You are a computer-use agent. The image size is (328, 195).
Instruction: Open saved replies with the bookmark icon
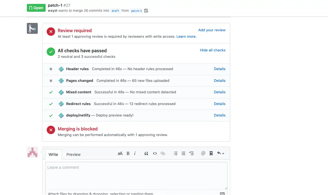click(x=211, y=153)
